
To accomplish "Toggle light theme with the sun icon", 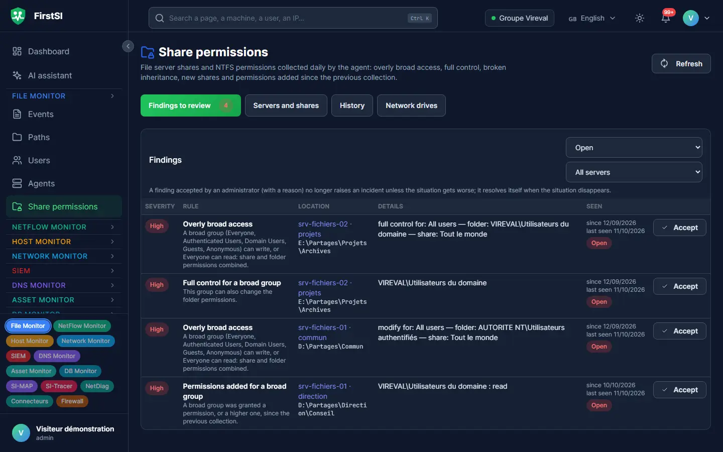I will click(x=640, y=18).
